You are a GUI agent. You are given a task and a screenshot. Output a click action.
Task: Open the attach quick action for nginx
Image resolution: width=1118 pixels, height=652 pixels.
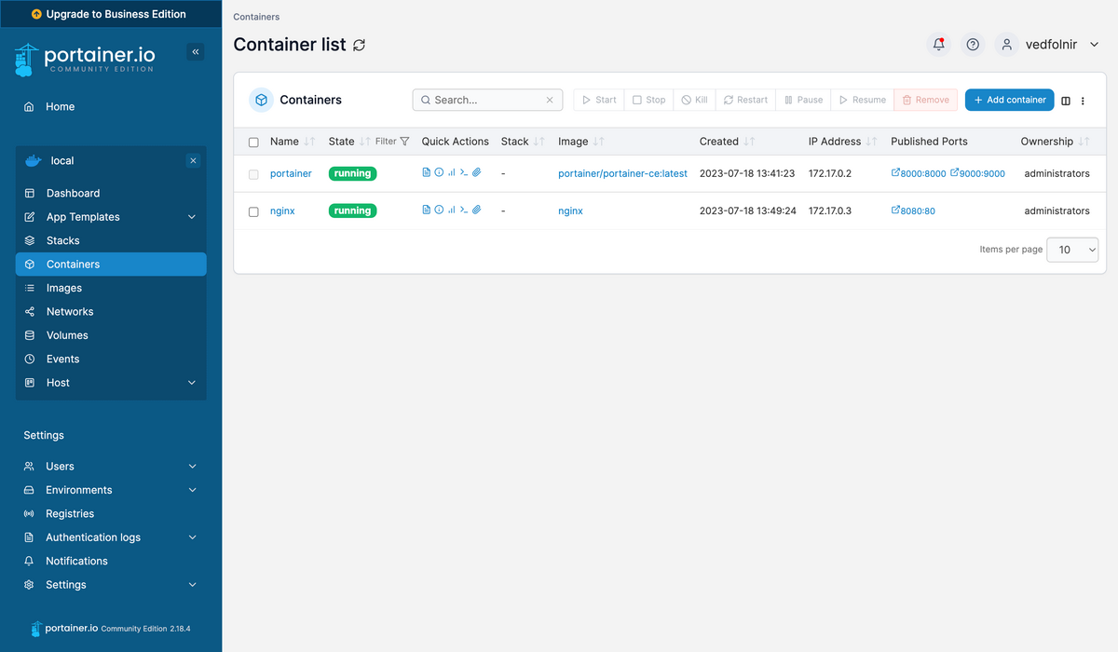(x=476, y=210)
